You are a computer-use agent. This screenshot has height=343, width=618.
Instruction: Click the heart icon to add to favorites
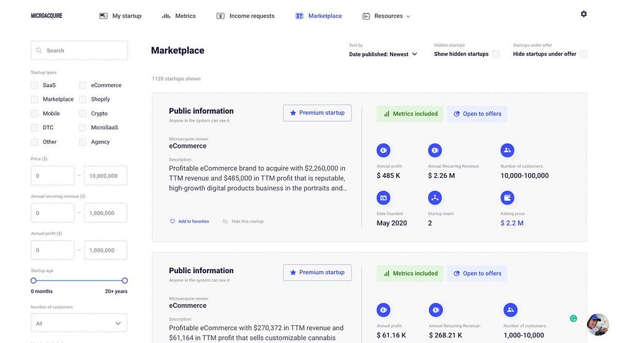173,221
